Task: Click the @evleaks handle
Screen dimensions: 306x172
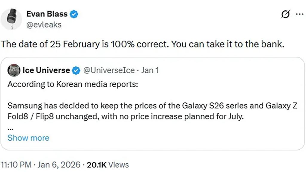Action: tap(44, 24)
